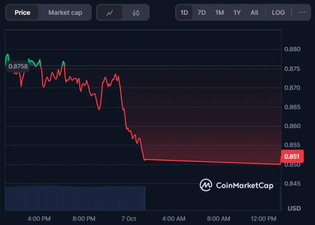Viewport: 315px width, 225px height.
Task: Switch to candlestick chart view icon
Action: 136,13
